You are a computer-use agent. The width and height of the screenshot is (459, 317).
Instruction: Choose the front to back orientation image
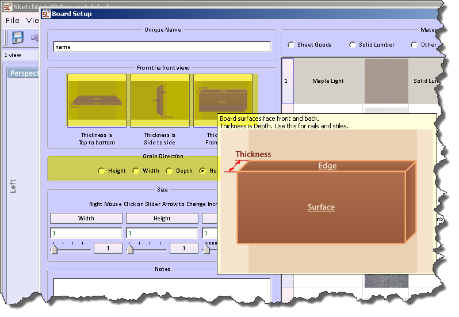223,94
